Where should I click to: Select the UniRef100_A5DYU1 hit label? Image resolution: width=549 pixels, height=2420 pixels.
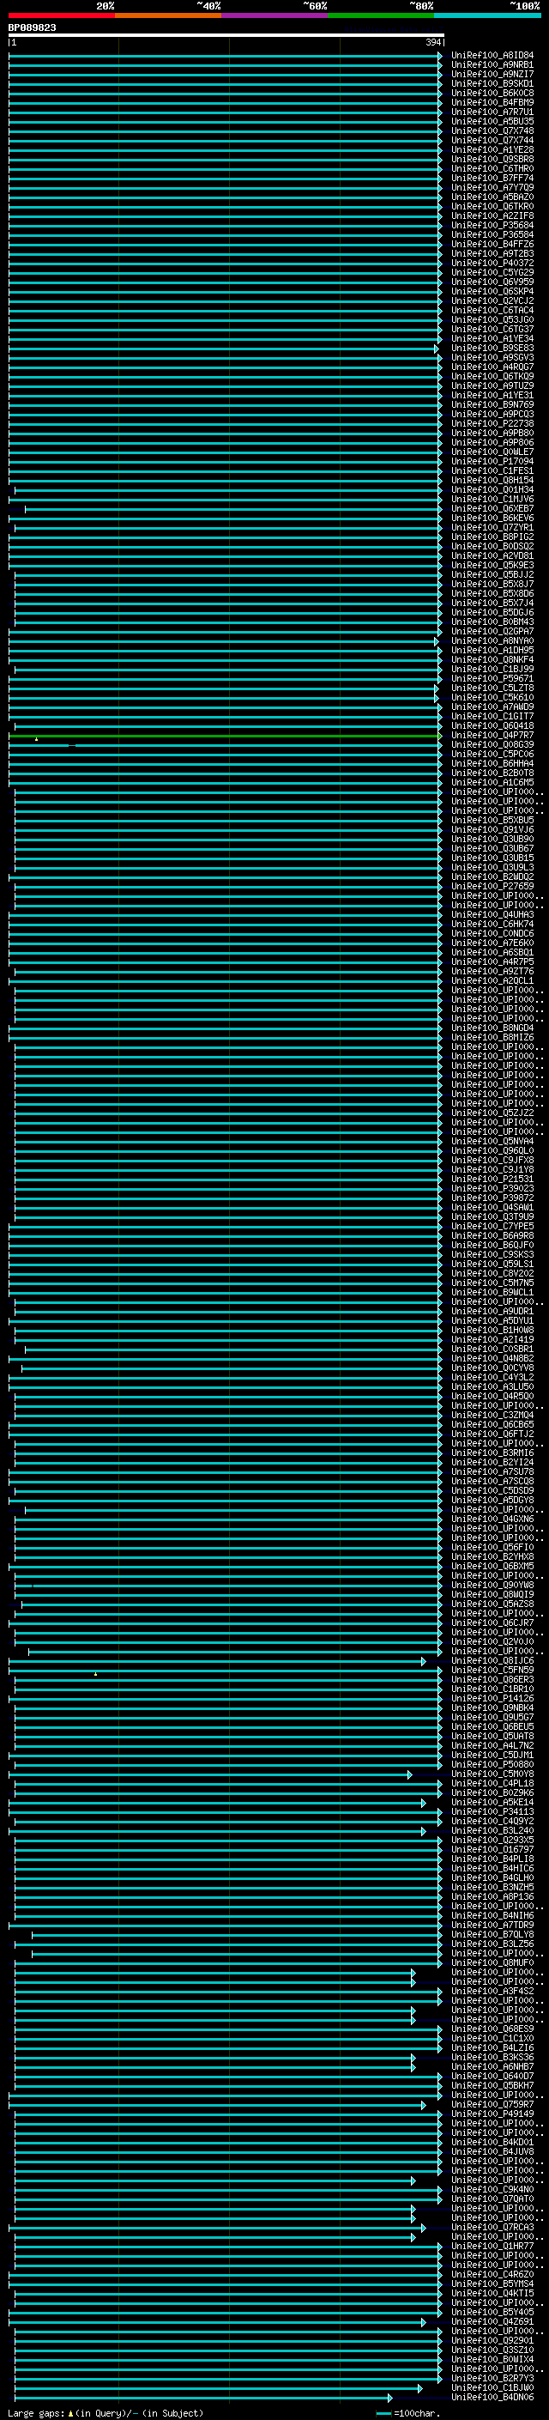click(x=492, y=1321)
